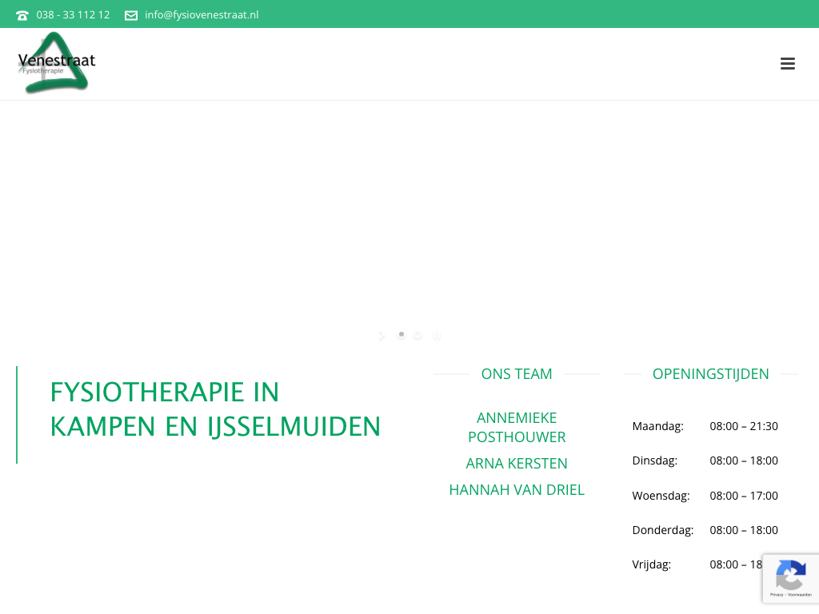
Task: Click the envelope icon beside the email address
Action: click(x=131, y=15)
